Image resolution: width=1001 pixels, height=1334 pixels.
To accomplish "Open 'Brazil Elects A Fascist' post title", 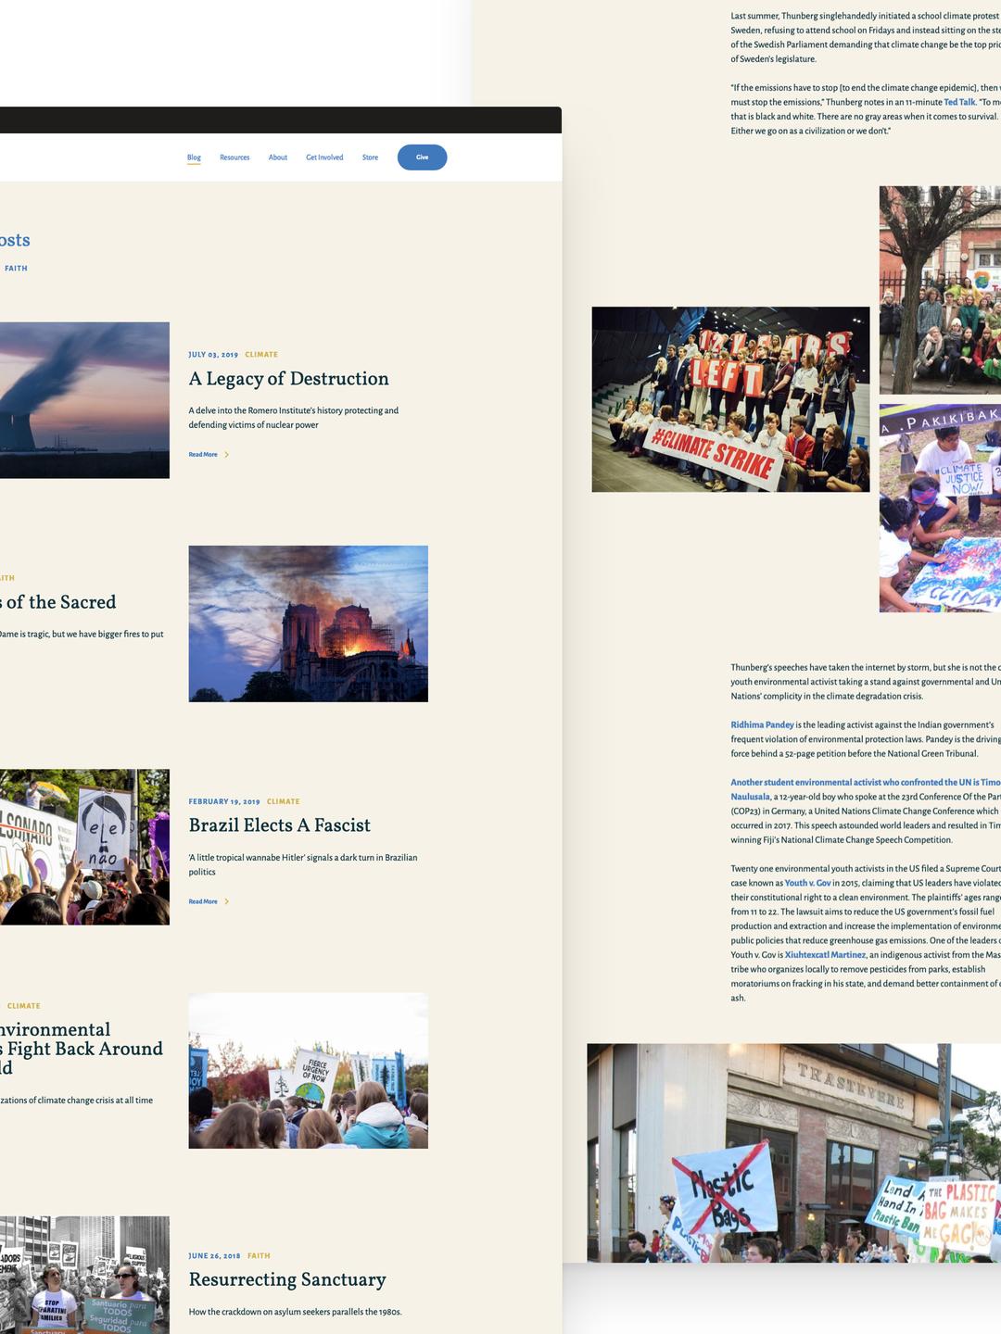I will pos(279,825).
